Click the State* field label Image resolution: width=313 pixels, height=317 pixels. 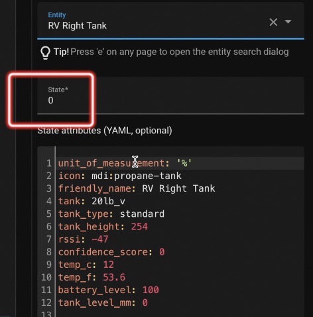pyautogui.click(x=58, y=90)
